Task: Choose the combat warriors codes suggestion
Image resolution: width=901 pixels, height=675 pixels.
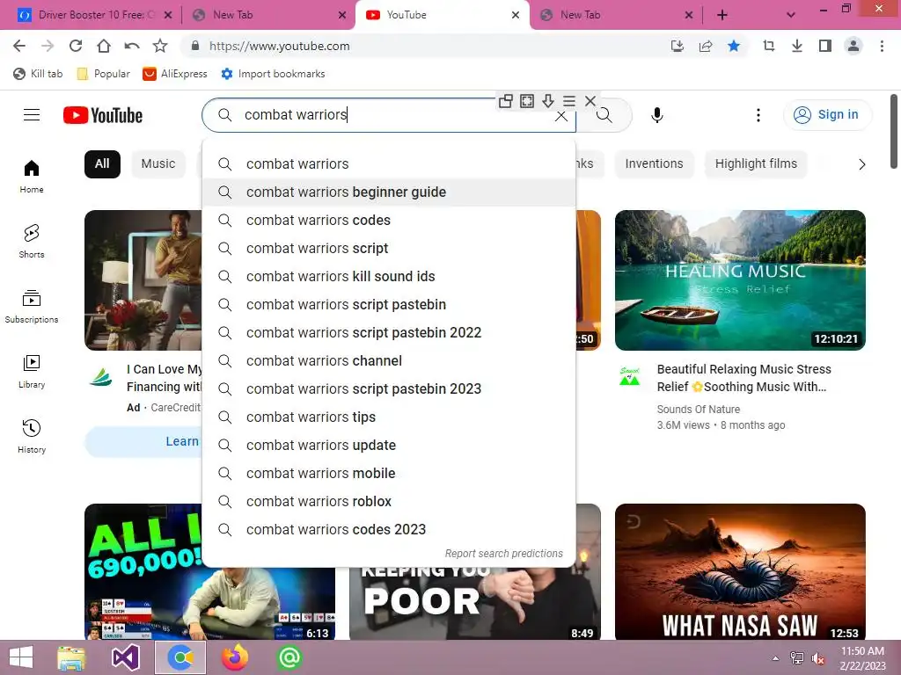Action: tap(389, 220)
